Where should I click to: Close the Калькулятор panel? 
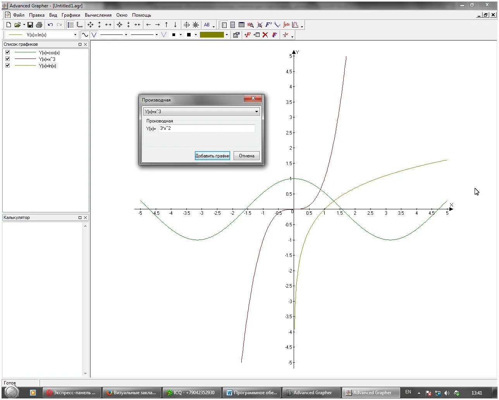click(86, 217)
